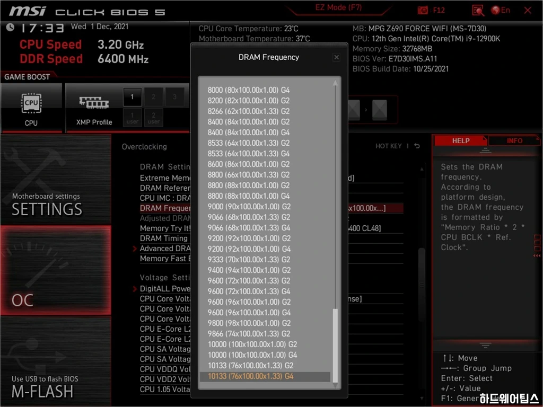
Task: Open the INFO tab
Action: point(514,140)
